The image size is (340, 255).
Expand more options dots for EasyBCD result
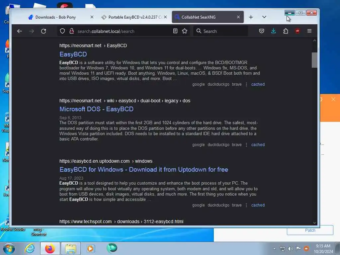(246, 84)
